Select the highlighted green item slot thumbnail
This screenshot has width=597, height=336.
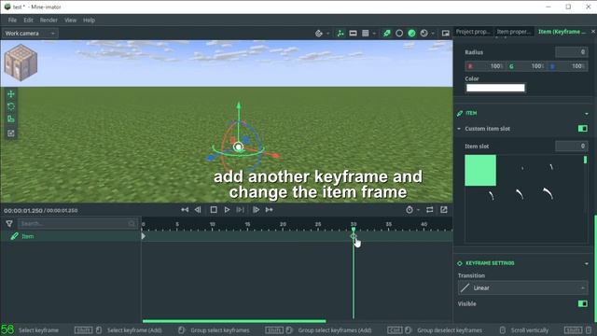480,170
